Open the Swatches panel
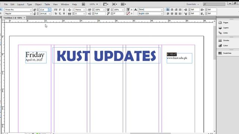The image size is (239, 134). [225, 53]
